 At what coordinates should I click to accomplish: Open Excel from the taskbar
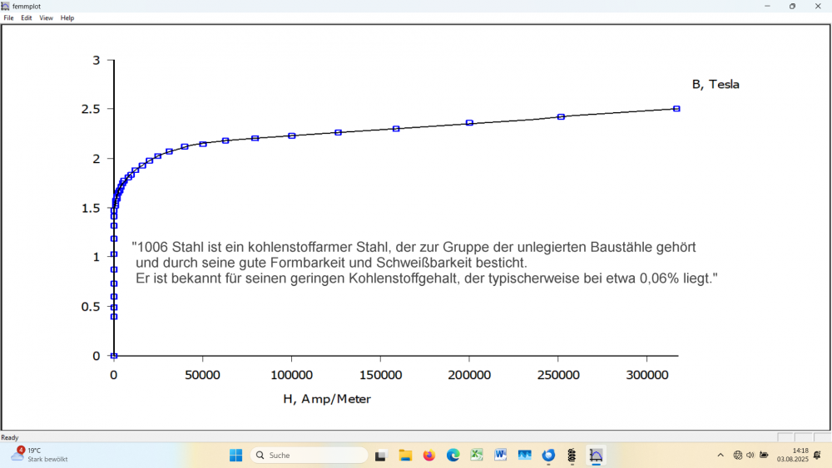point(477,455)
